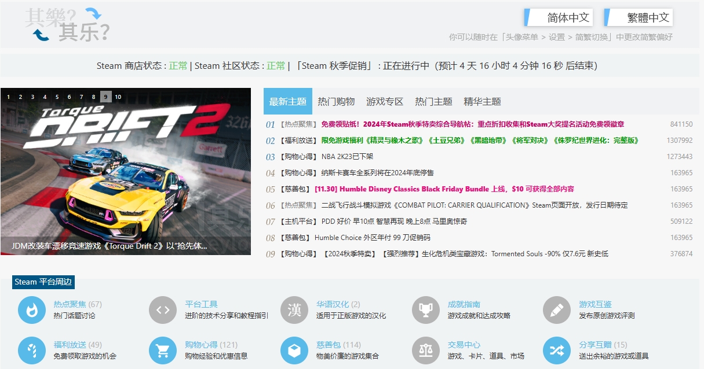Image resolution: width=704 pixels, height=369 pixels.
Task: Open the 分享互赠 shuffle arrows icon
Action: coord(557,350)
